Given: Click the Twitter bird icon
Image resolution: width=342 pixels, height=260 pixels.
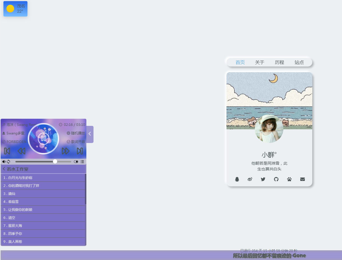Looking at the screenshot, I should point(263,179).
